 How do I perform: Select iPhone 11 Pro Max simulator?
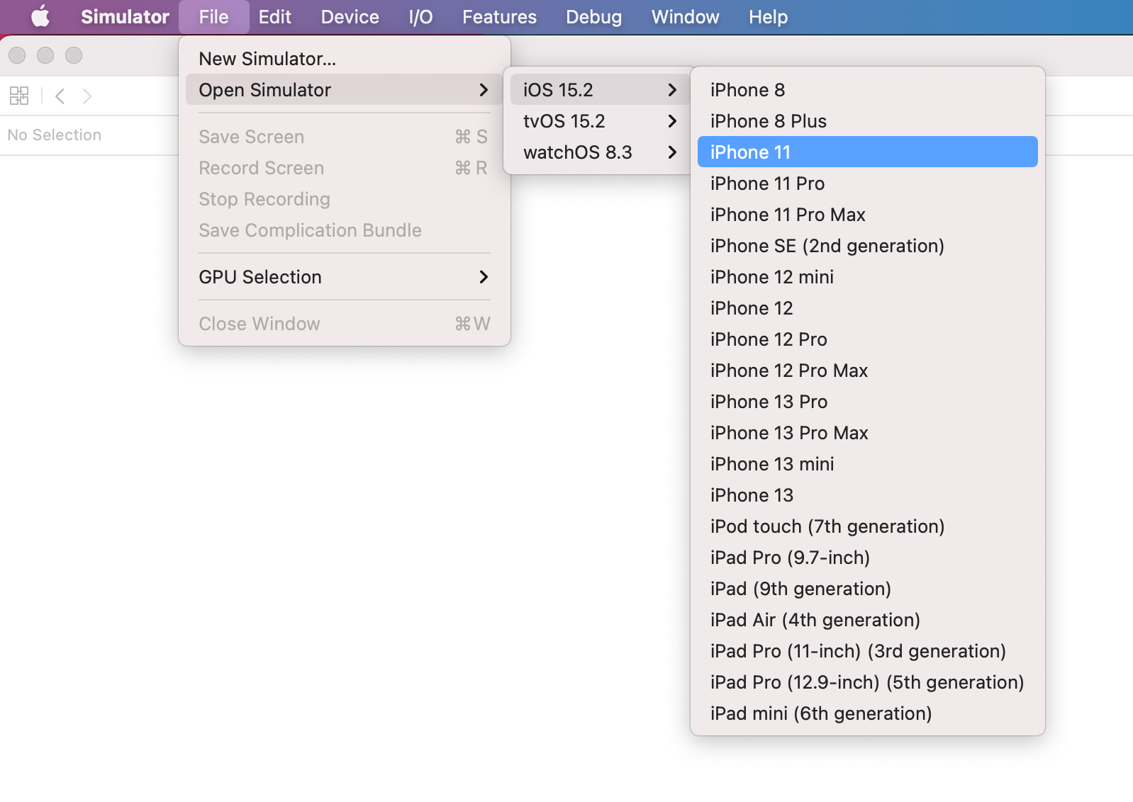coord(868,215)
